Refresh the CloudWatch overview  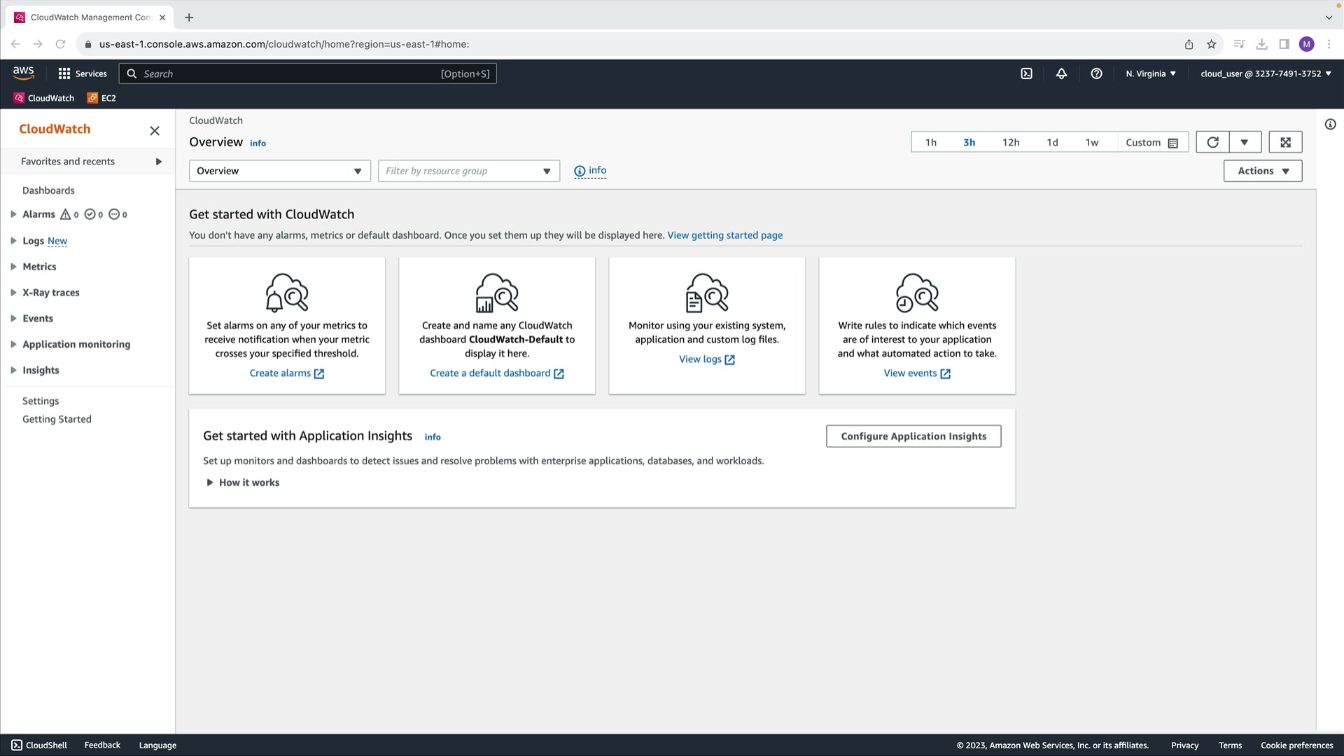1212,142
